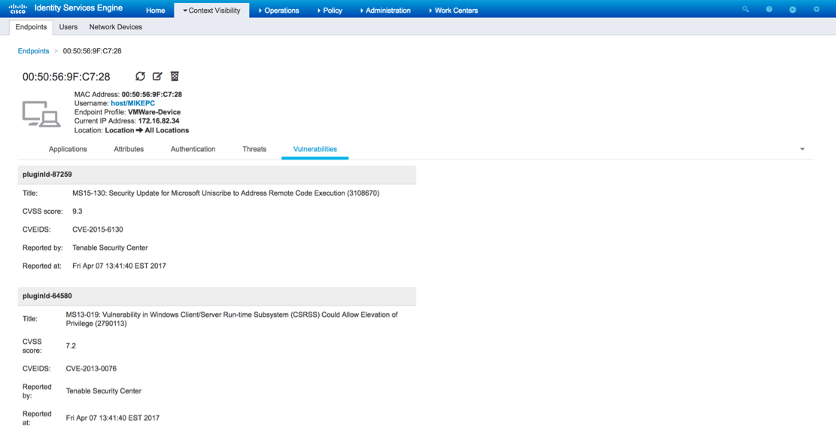Click the All Locations location value
Viewport: 836px width, 441px height.
167,130
